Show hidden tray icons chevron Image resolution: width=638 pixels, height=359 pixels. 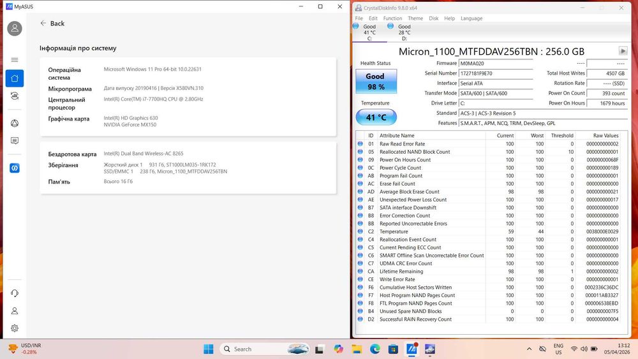point(529,349)
